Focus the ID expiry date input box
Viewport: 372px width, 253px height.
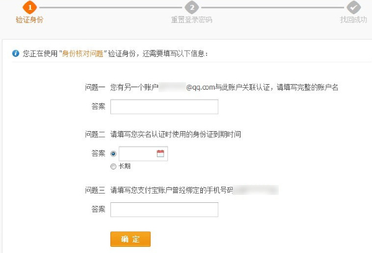pos(136,153)
